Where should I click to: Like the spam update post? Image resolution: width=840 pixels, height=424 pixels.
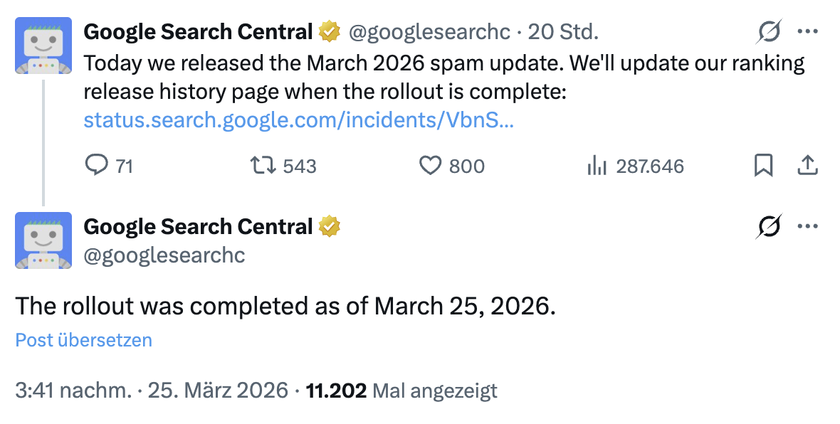430,165
